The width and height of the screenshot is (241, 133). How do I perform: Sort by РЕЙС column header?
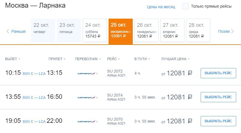coord(113,59)
